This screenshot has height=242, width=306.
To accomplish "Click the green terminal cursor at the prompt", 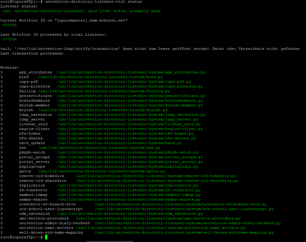I will 46,237.
